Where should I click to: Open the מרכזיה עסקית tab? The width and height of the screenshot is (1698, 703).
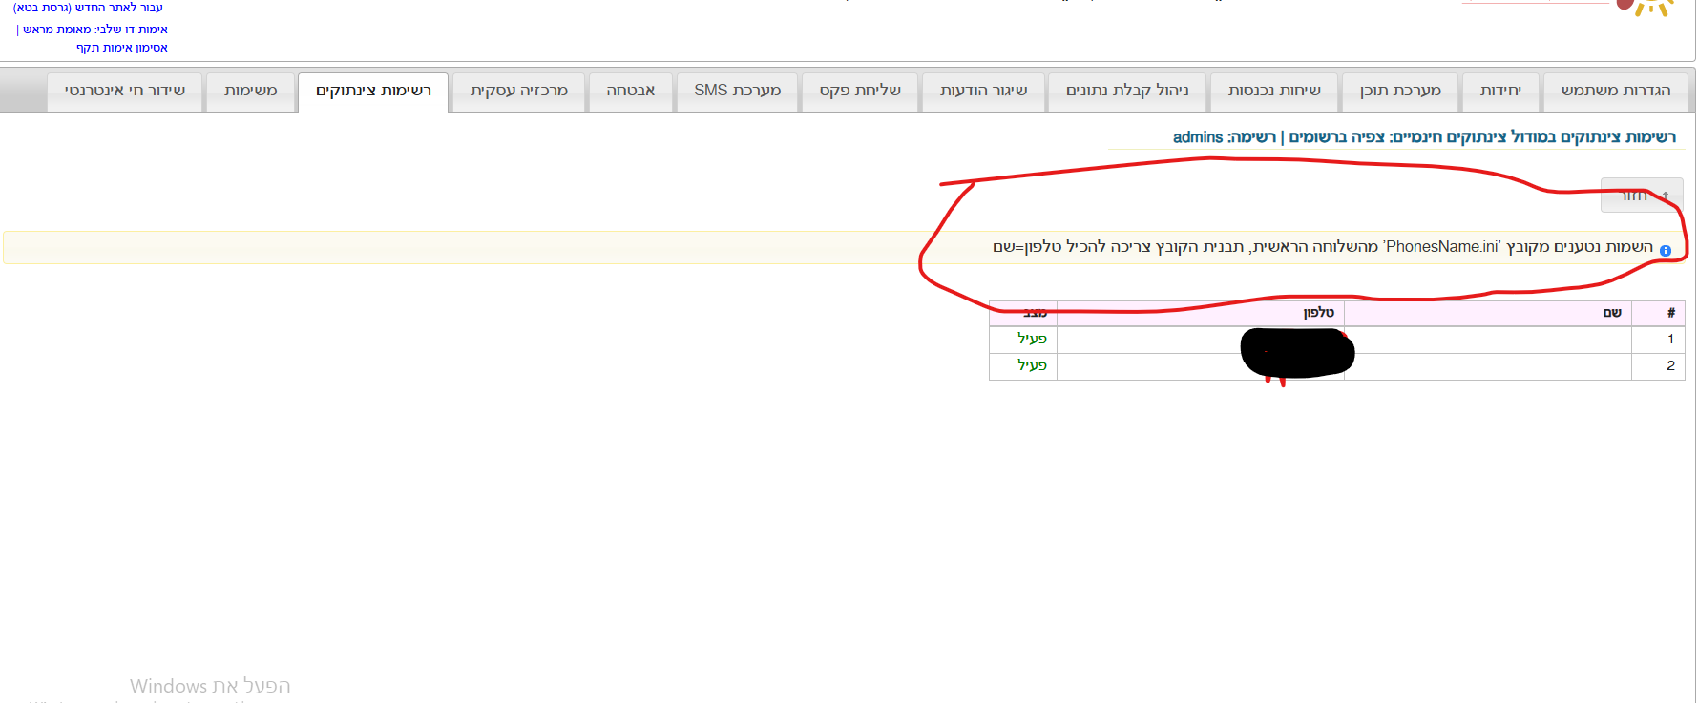coord(518,91)
